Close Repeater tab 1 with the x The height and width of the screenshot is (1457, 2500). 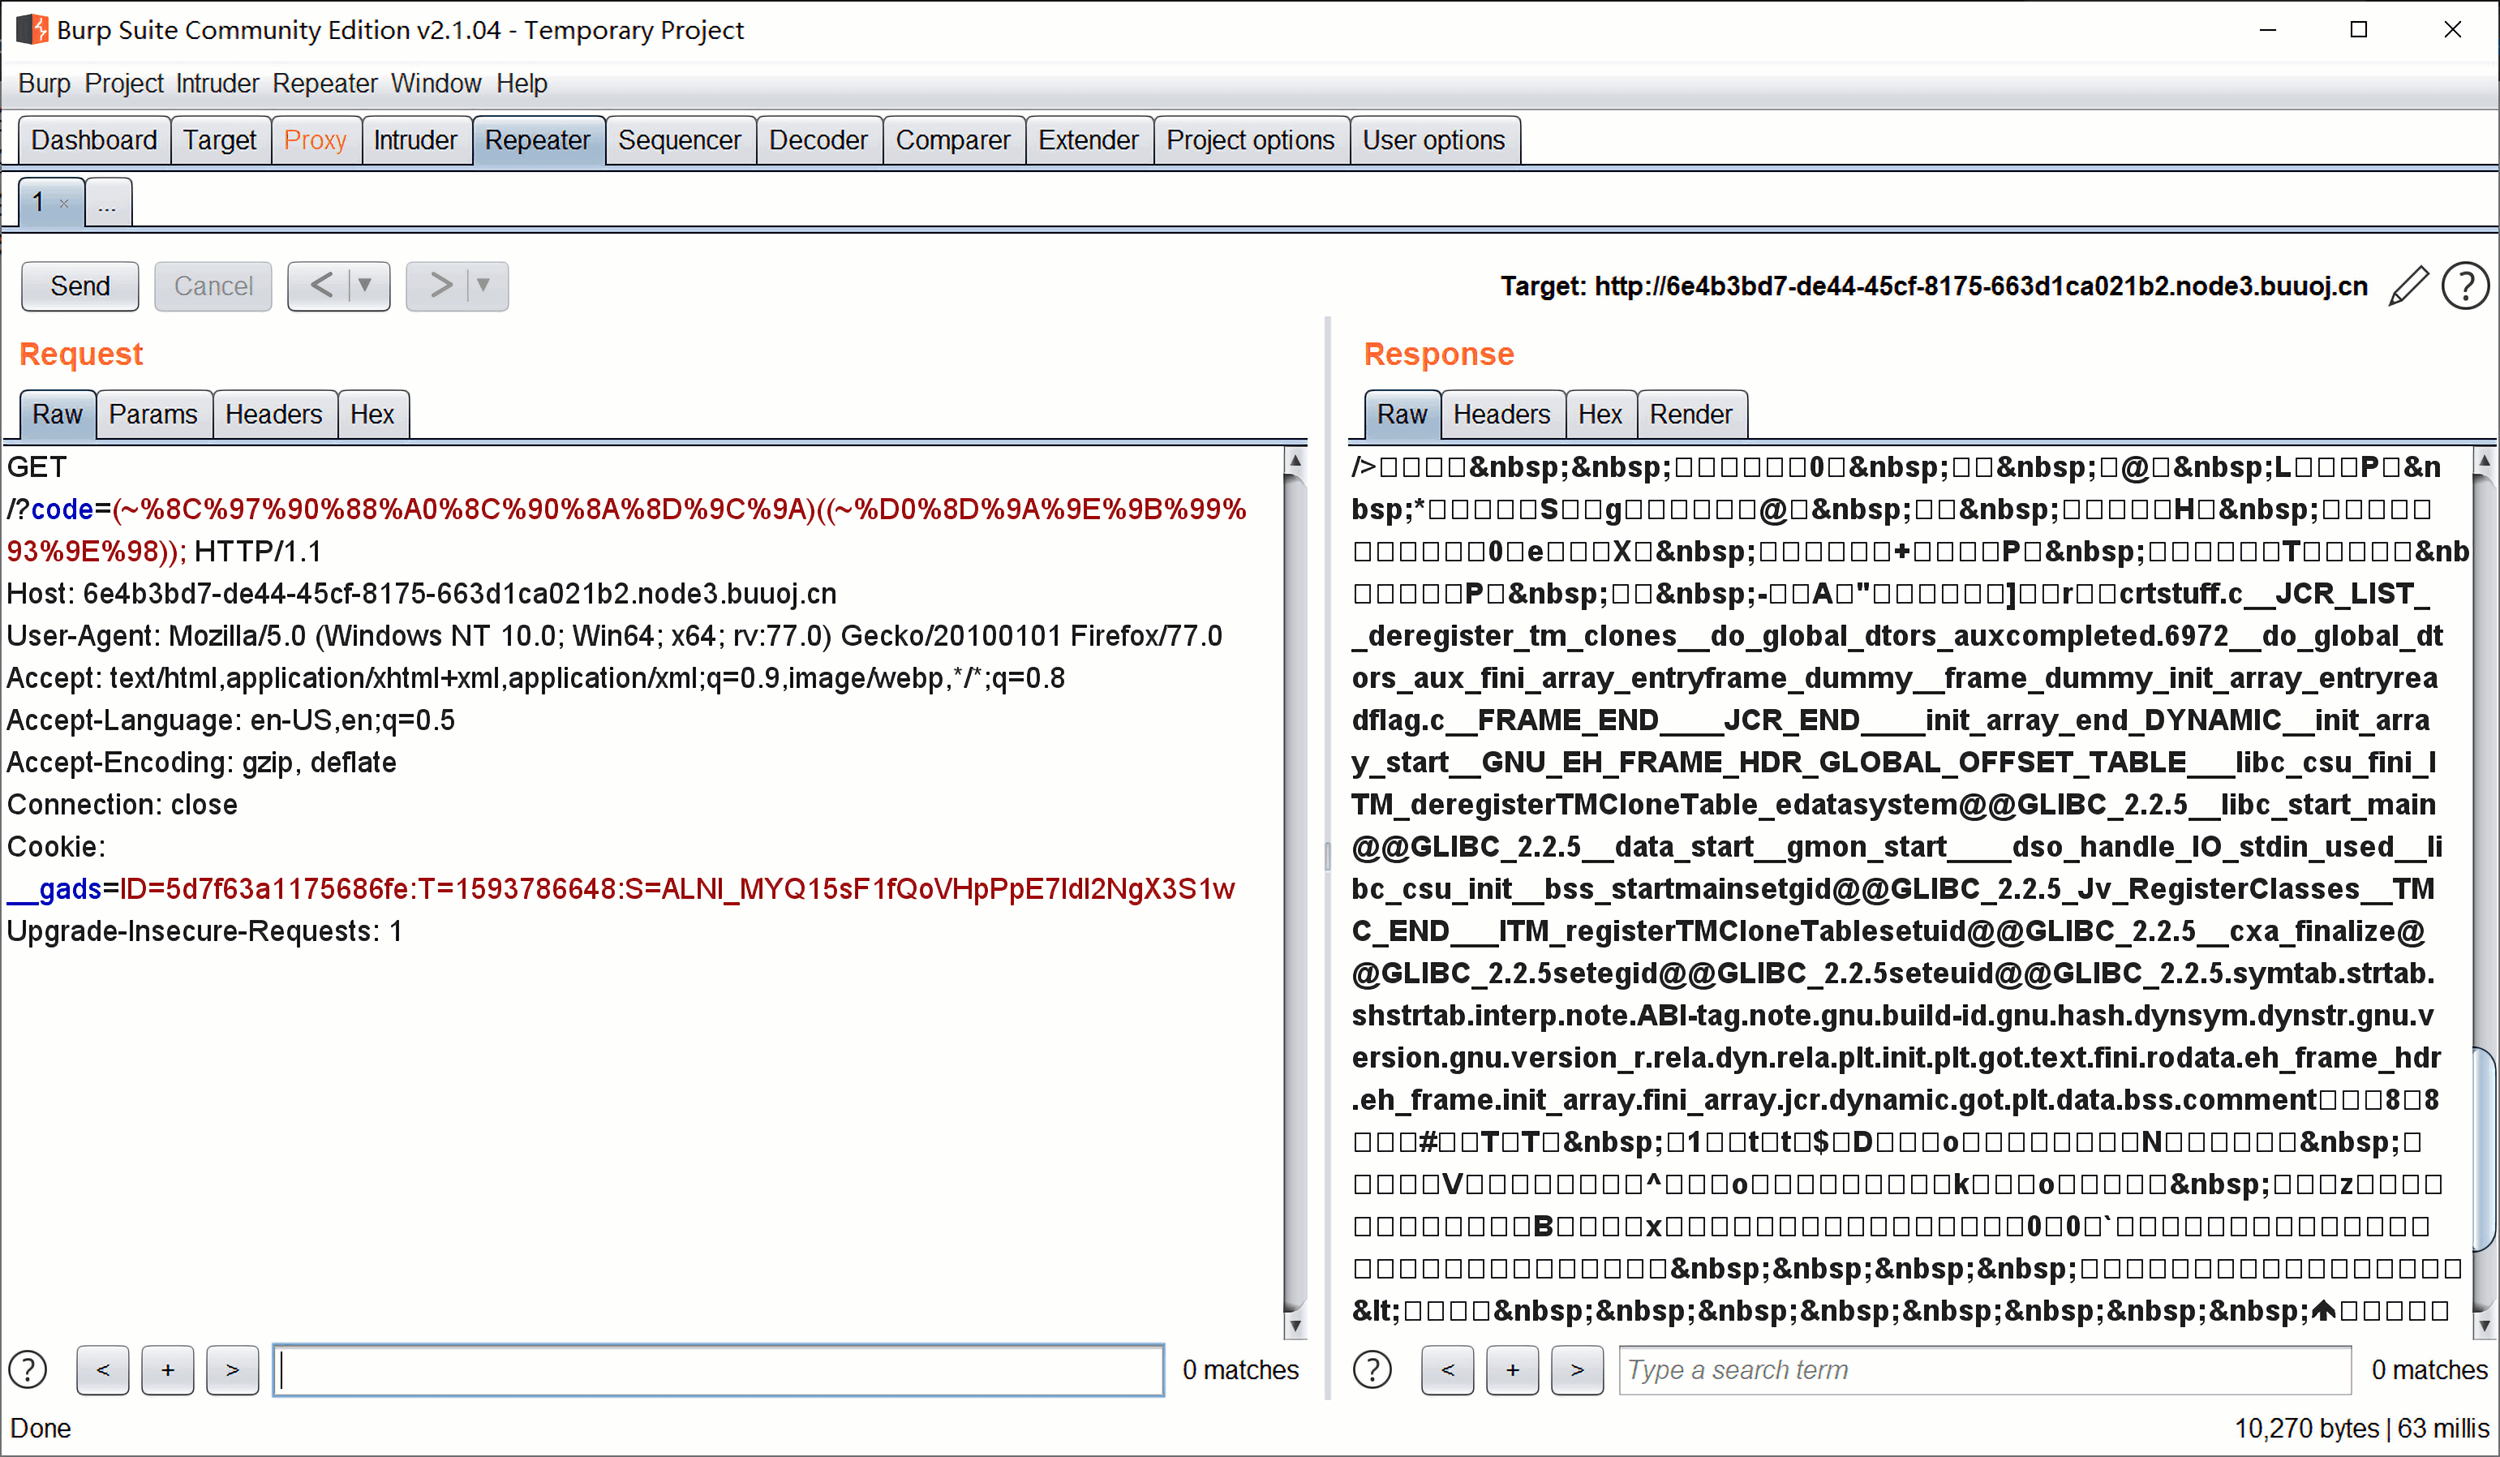coord(63,204)
